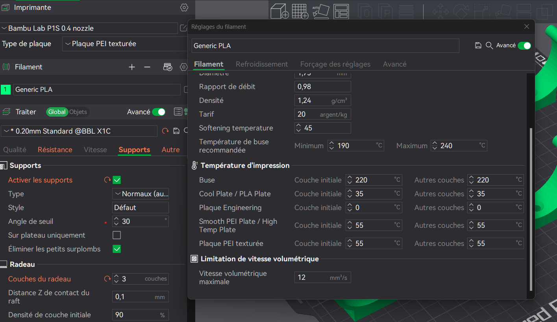
Task: Click the add plate grid icon
Action: [300, 11]
